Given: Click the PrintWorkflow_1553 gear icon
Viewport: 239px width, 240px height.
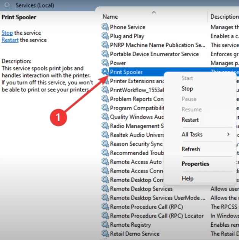Looking at the screenshot, I should pos(105,90).
